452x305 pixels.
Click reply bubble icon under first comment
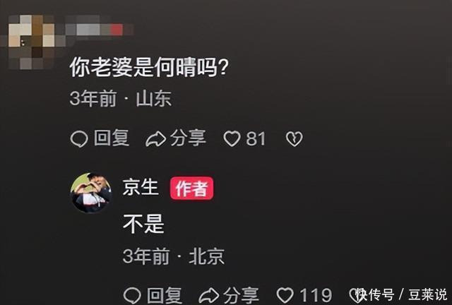(x=79, y=139)
